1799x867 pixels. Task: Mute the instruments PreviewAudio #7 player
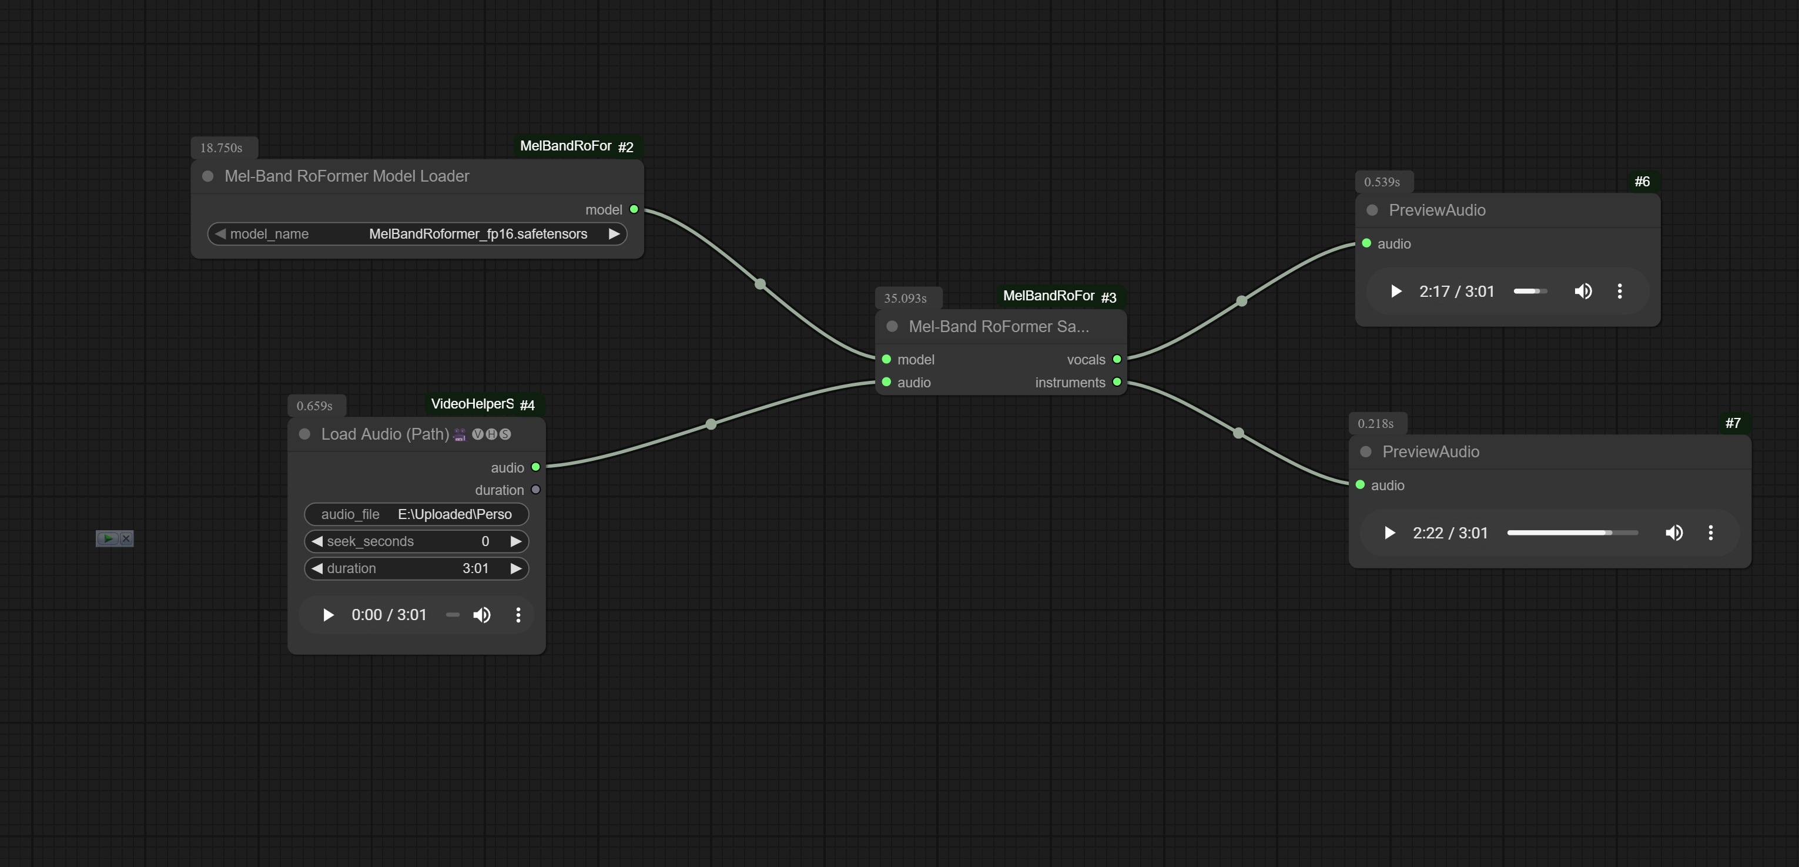point(1673,533)
